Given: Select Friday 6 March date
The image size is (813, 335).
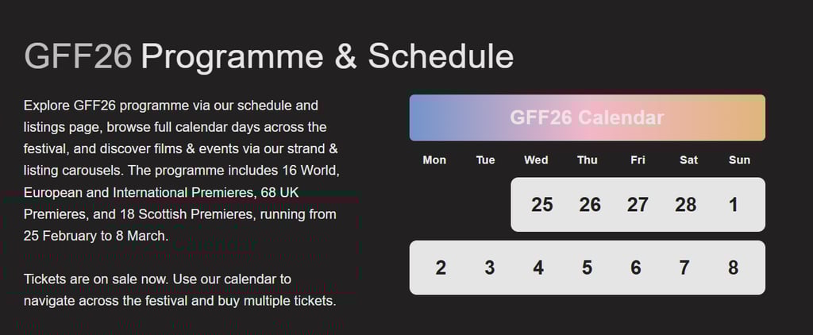Looking at the screenshot, I should tap(636, 268).
